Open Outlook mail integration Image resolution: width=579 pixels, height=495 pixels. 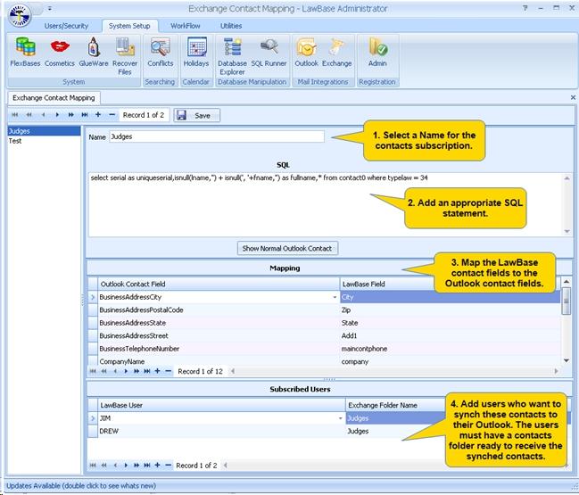pyautogui.click(x=306, y=52)
